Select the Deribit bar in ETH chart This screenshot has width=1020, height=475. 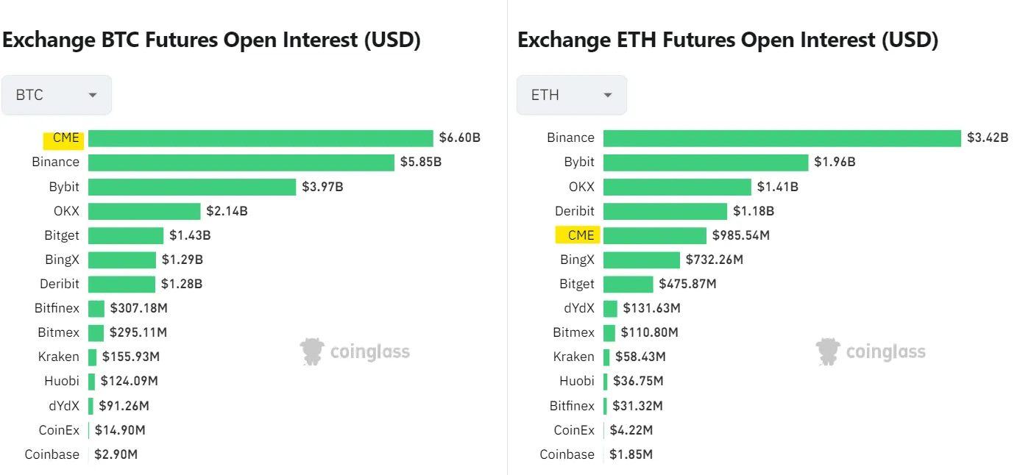[665, 211]
